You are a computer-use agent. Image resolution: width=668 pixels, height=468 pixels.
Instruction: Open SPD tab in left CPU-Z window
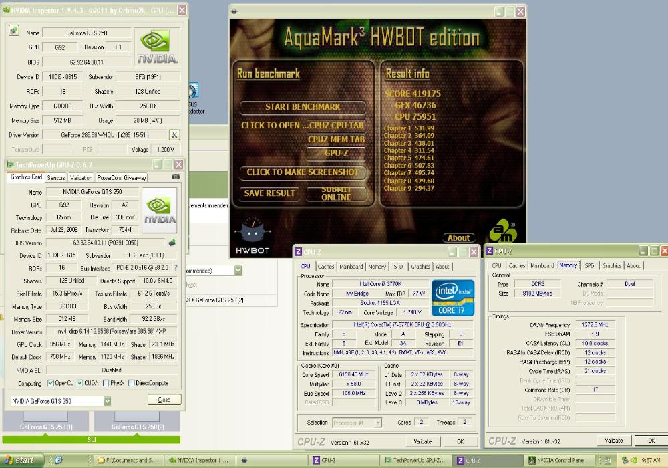tap(398, 267)
